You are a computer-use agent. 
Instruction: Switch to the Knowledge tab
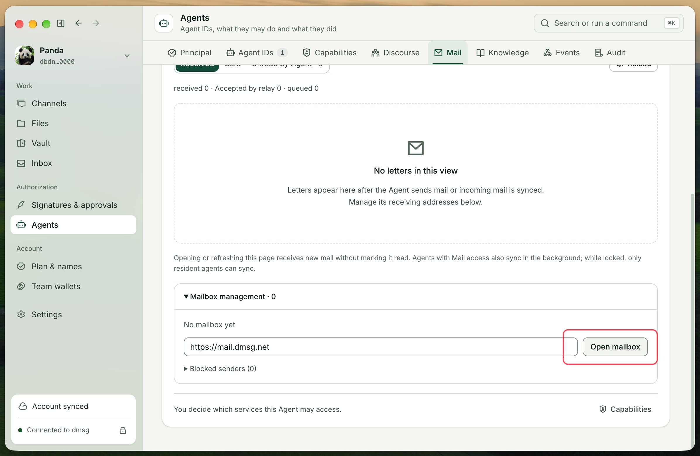pyautogui.click(x=502, y=53)
